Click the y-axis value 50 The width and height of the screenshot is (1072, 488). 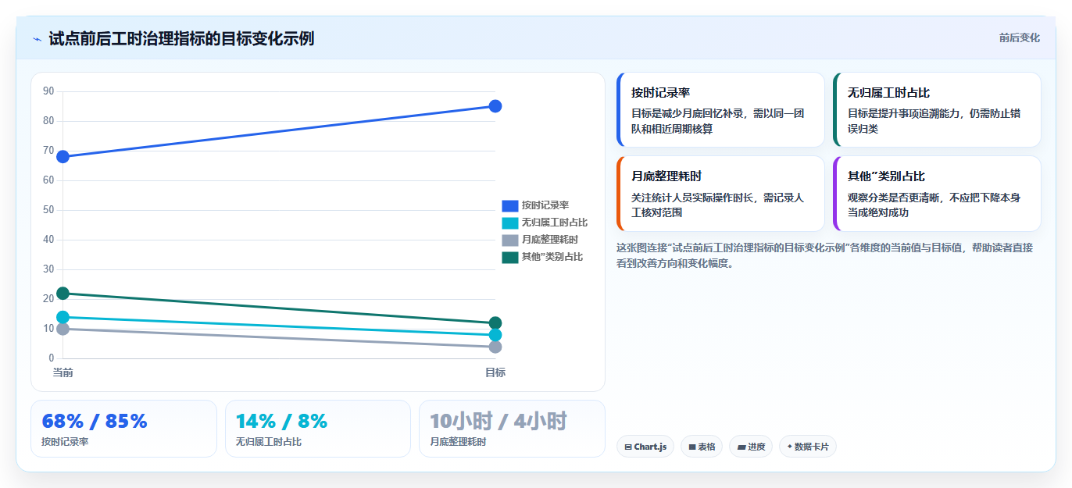point(48,210)
